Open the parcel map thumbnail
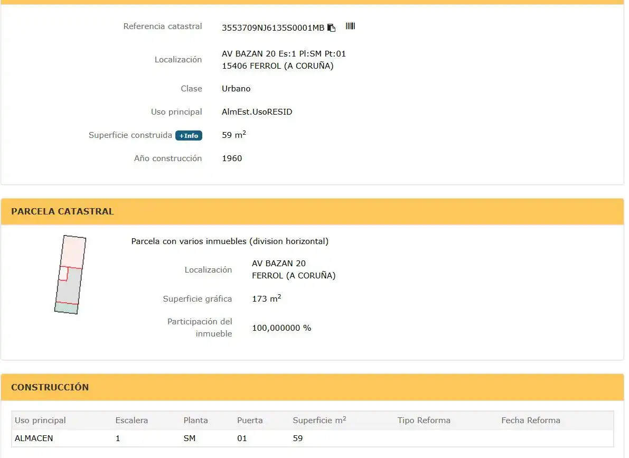Viewport: 629px width, 458px height. (70, 275)
